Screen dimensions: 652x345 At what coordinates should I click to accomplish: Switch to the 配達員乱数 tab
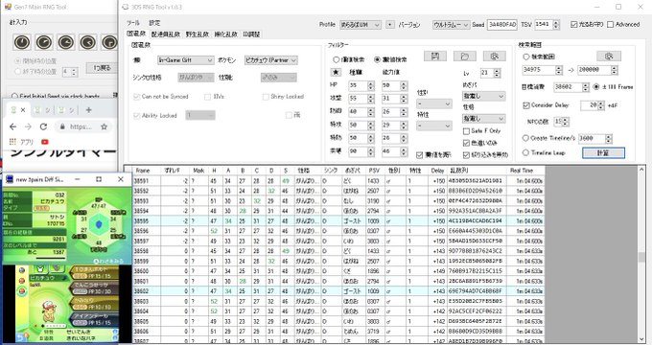[x=166, y=34]
